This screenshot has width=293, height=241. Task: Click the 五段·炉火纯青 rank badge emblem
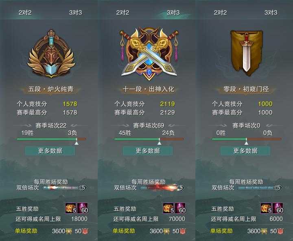[x=51, y=53]
